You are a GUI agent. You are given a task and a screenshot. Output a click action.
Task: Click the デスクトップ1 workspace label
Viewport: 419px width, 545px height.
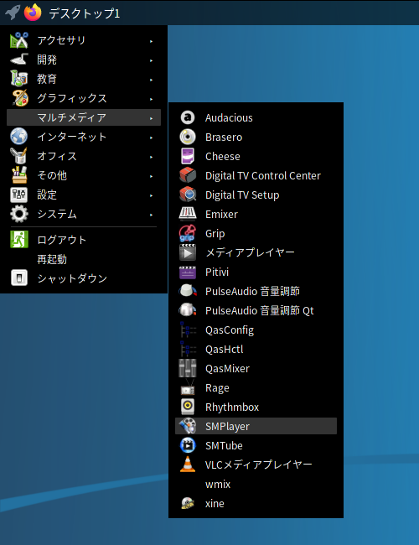85,13
